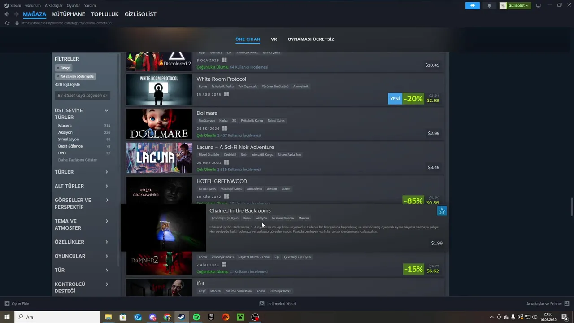Remove the Türkçe filter tag
This screenshot has height=323, width=574.
(64, 68)
